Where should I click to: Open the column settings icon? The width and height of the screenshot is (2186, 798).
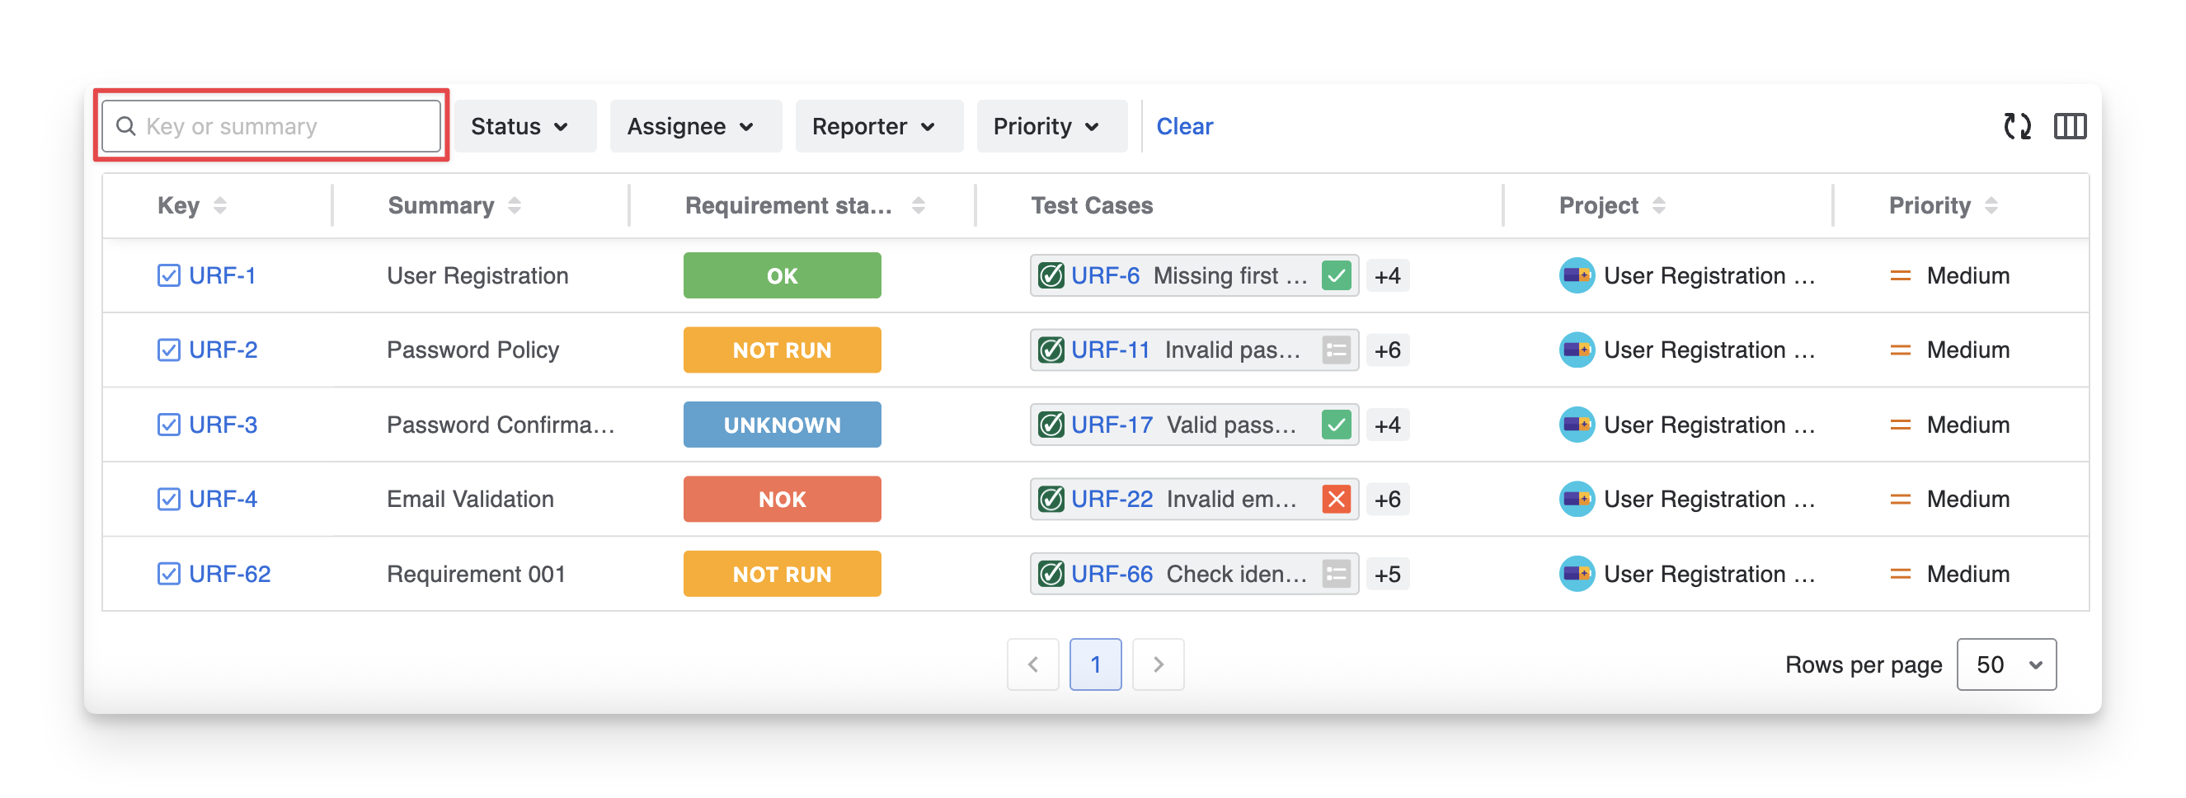click(x=2069, y=126)
